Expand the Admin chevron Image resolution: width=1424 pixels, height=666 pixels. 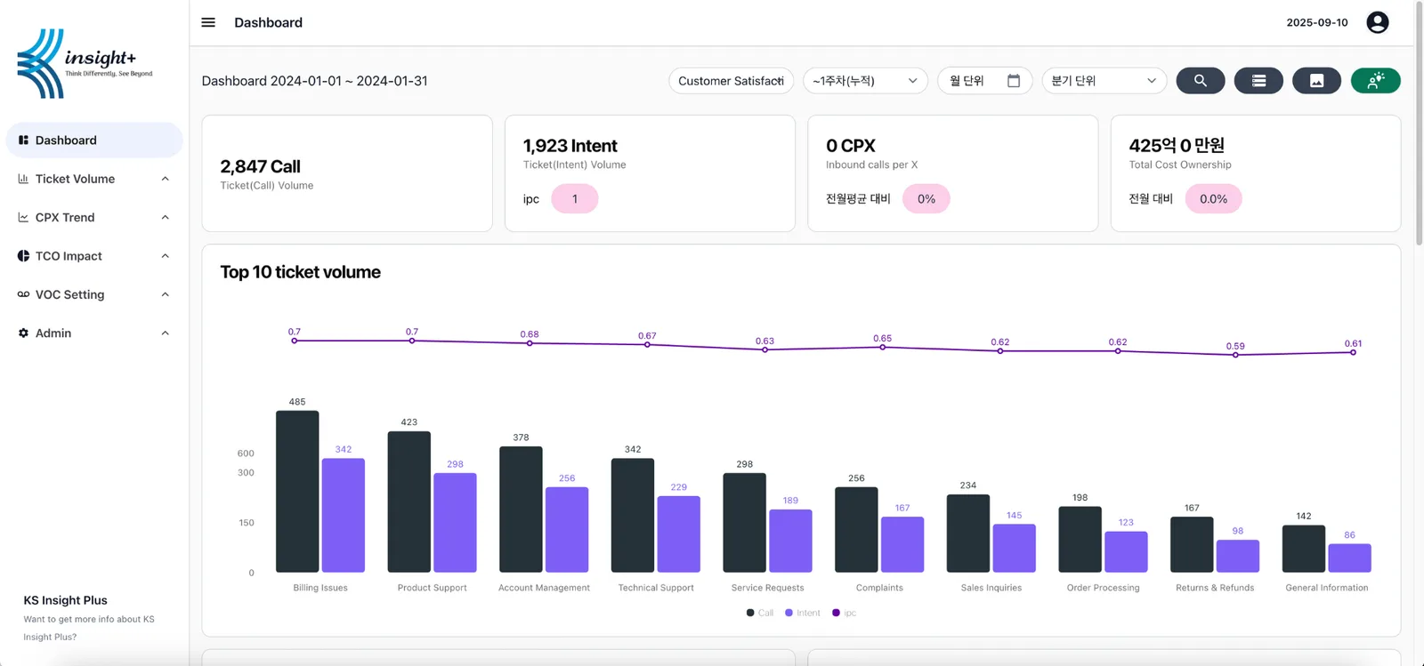165,333
